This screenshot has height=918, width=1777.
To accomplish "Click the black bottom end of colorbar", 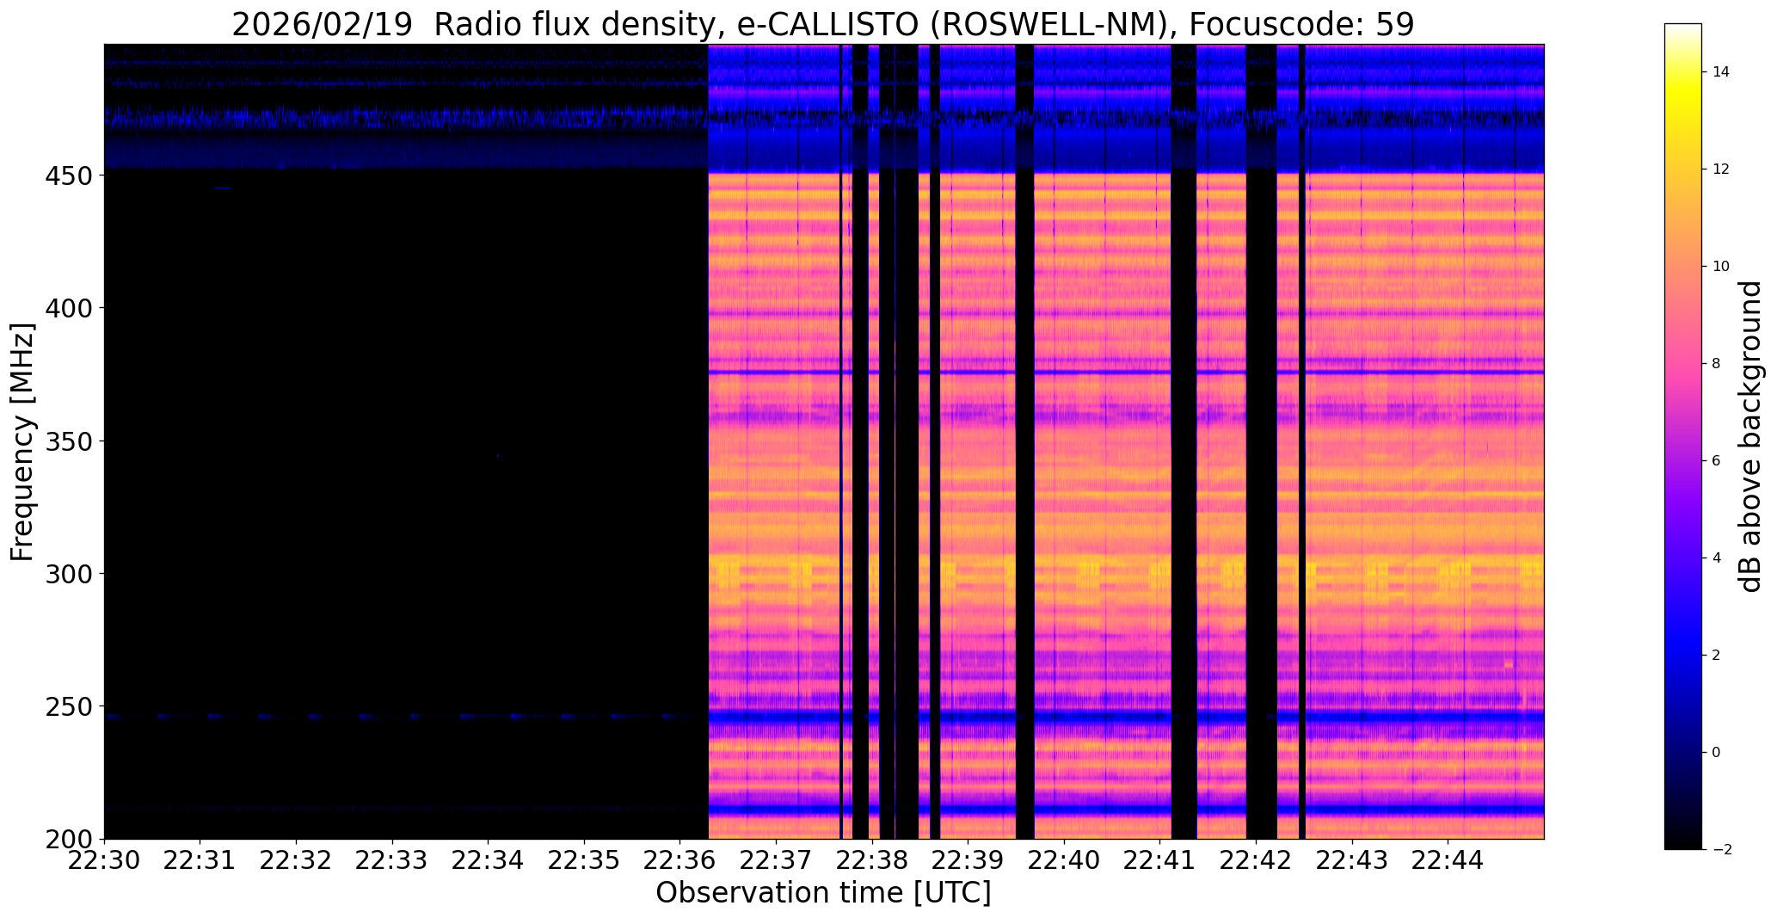I will [x=1682, y=839].
